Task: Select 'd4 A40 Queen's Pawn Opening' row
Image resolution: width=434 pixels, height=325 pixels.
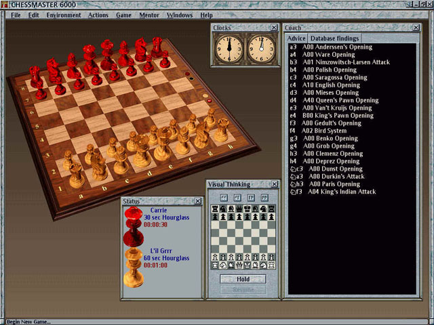Action: pyautogui.click(x=334, y=100)
